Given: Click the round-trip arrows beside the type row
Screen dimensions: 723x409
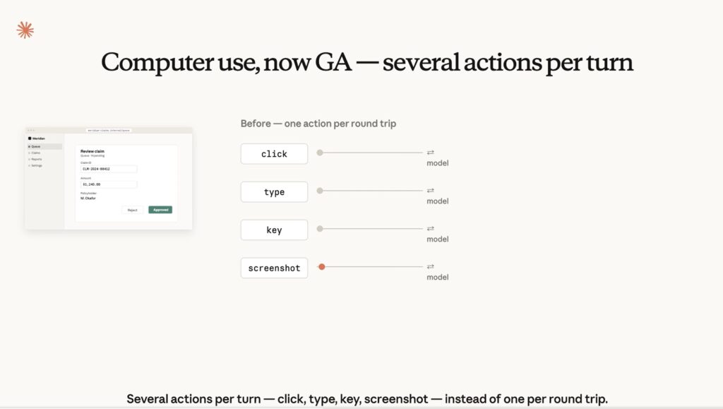Looking at the screenshot, I should [430, 191].
